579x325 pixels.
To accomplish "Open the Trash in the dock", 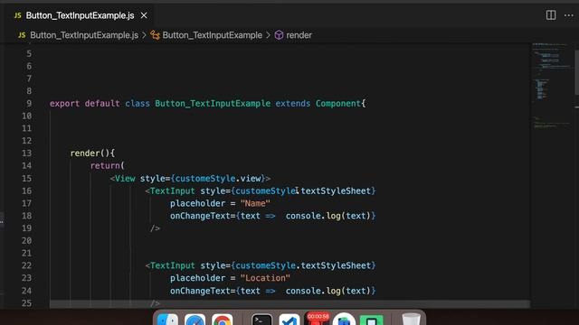I will point(411,319).
